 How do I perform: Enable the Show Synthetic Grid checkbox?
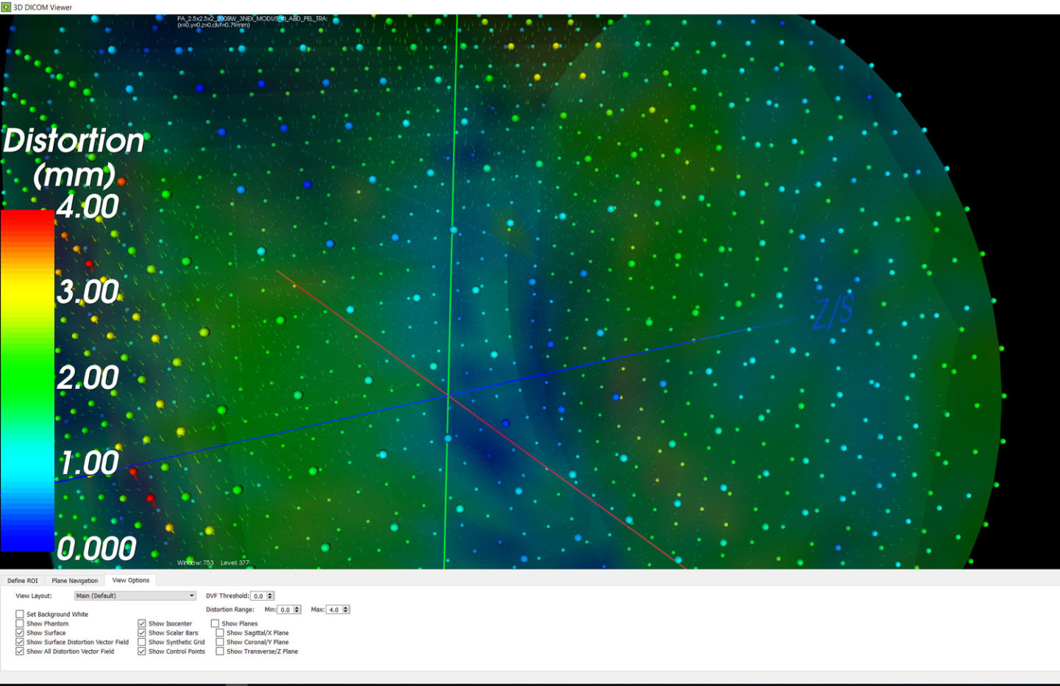coord(142,642)
